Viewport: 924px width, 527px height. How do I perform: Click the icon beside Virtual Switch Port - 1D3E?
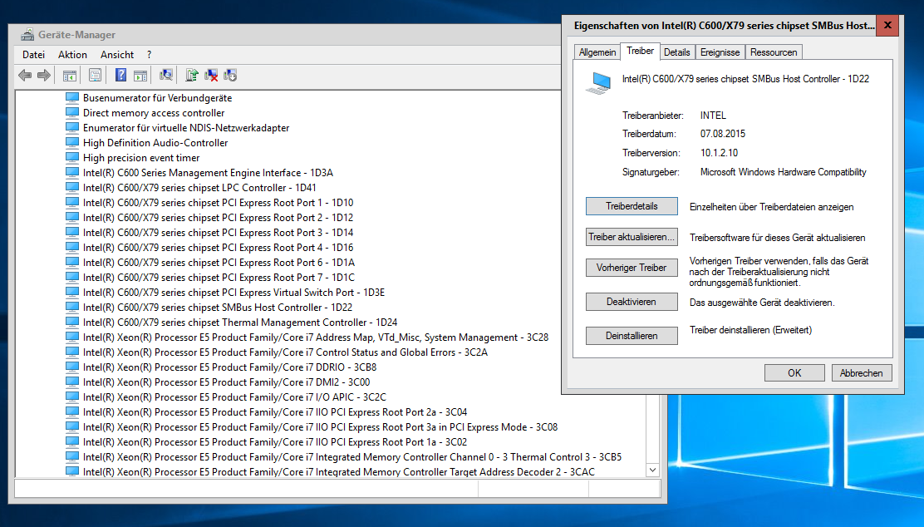[x=72, y=292]
